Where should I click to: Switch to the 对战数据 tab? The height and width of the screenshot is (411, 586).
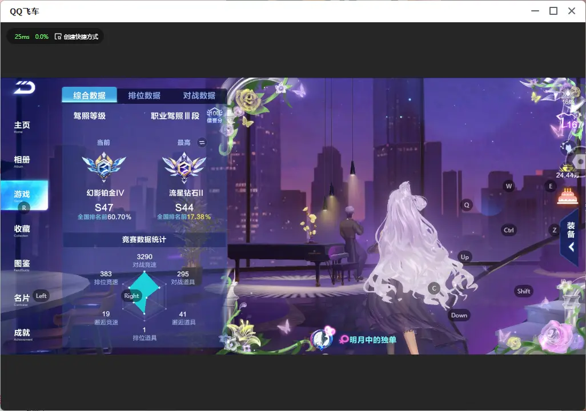pos(199,95)
